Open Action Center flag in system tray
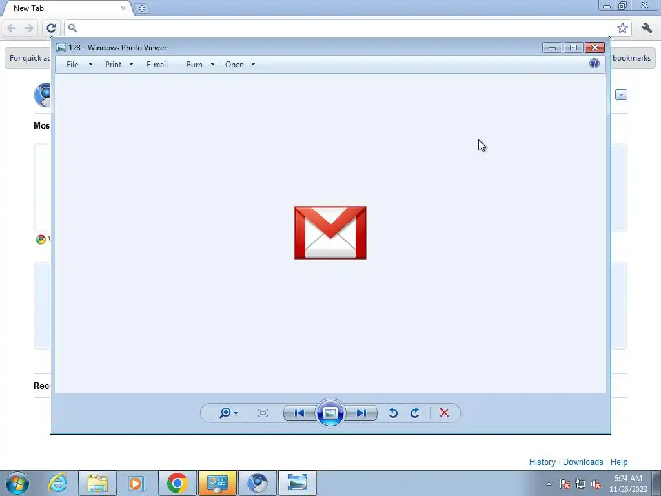 click(565, 484)
